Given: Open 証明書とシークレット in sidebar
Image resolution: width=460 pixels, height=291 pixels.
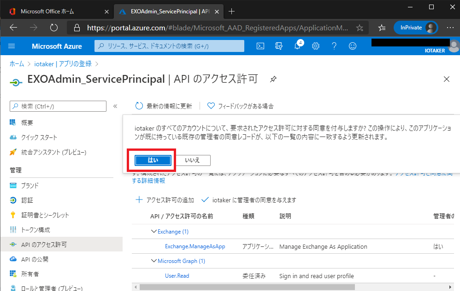Looking at the screenshot, I should click(x=45, y=215).
